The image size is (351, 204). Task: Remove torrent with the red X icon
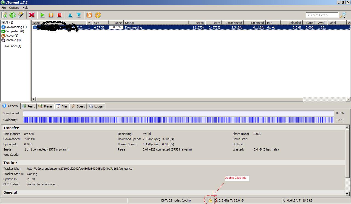(x=32, y=15)
